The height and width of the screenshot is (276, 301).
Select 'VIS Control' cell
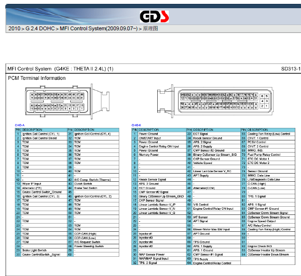tap(216, 204)
